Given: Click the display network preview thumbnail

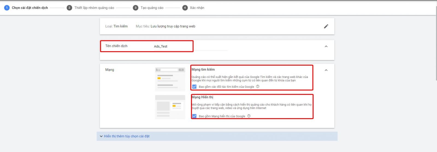Looking at the screenshot, I should (x=170, y=107).
